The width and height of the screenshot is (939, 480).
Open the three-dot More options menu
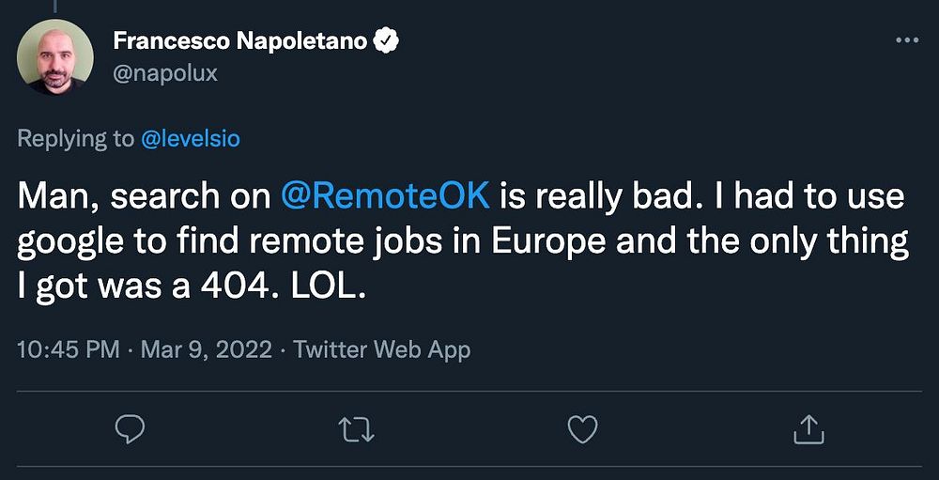click(x=906, y=40)
